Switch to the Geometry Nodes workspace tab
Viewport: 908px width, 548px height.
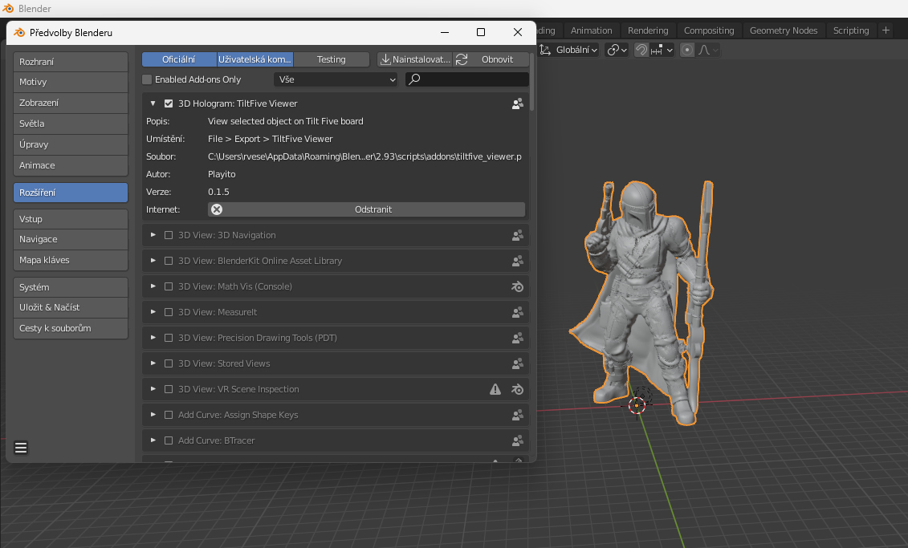coord(784,30)
